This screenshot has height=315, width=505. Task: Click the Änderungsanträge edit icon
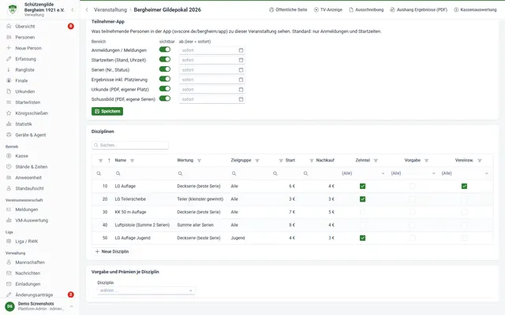tap(9, 295)
